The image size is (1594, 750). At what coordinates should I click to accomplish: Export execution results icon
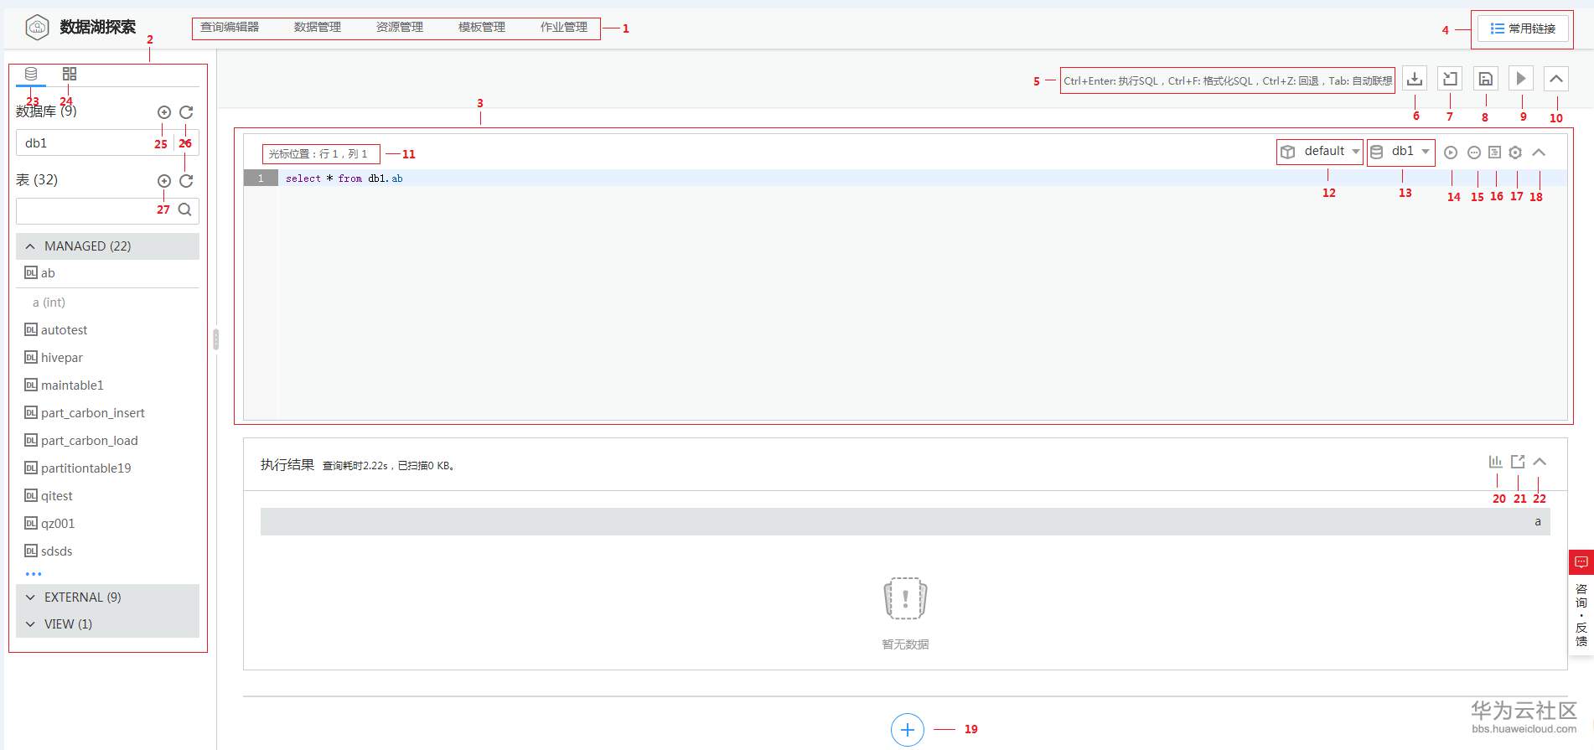[1518, 462]
